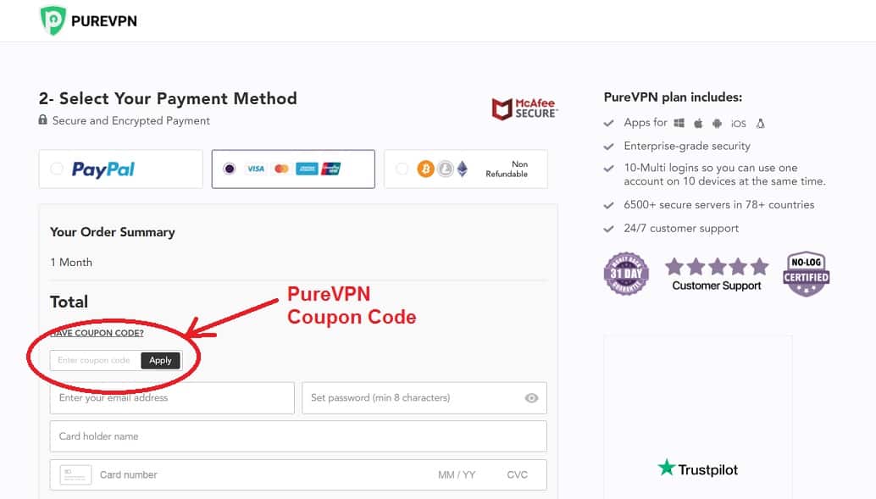The width and height of the screenshot is (876, 499).
Task: Open the Have Coupon Code link
Action: click(97, 333)
